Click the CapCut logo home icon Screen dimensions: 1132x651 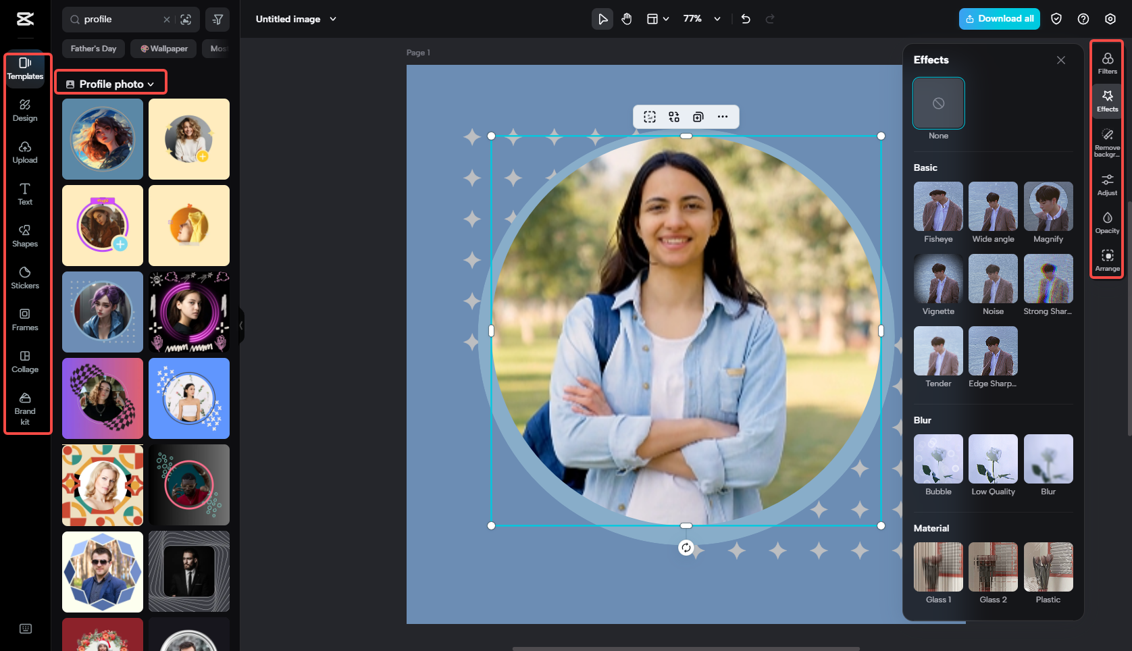click(x=25, y=19)
